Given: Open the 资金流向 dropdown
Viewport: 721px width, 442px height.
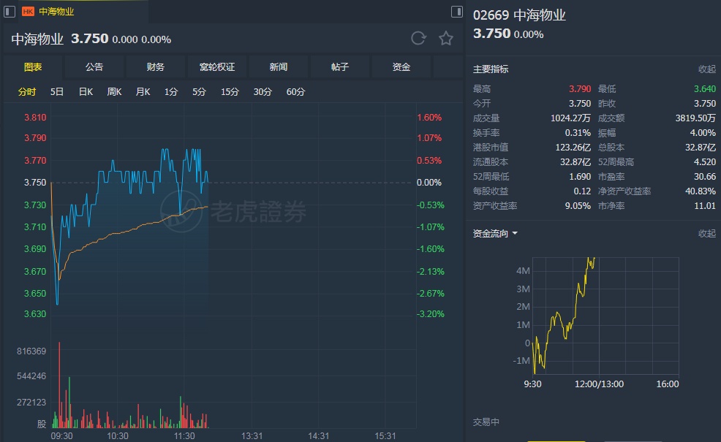Looking at the screenshot, I should [x=496, y=234].
